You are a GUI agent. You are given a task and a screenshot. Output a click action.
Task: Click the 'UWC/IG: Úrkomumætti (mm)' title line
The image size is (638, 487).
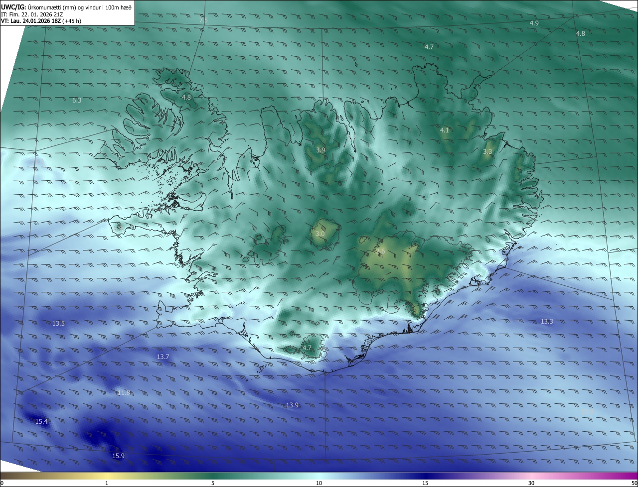coord(66,7)
